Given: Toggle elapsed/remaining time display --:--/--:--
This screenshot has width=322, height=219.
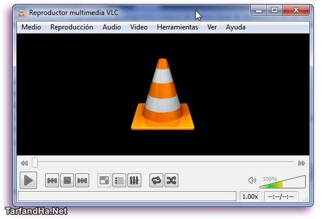Looking at the screenshot, I should pyautogui.click(x=281, y=196).
